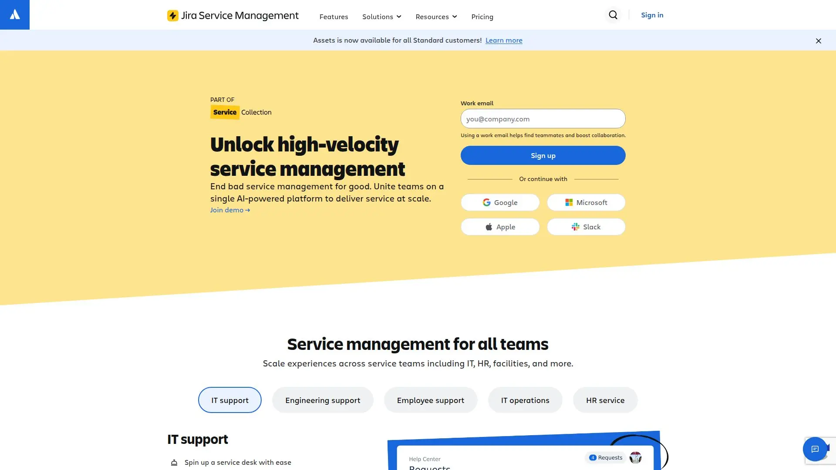836x470 pixels.
Task: Follow the Learn more link in banner
Action: 504,40
